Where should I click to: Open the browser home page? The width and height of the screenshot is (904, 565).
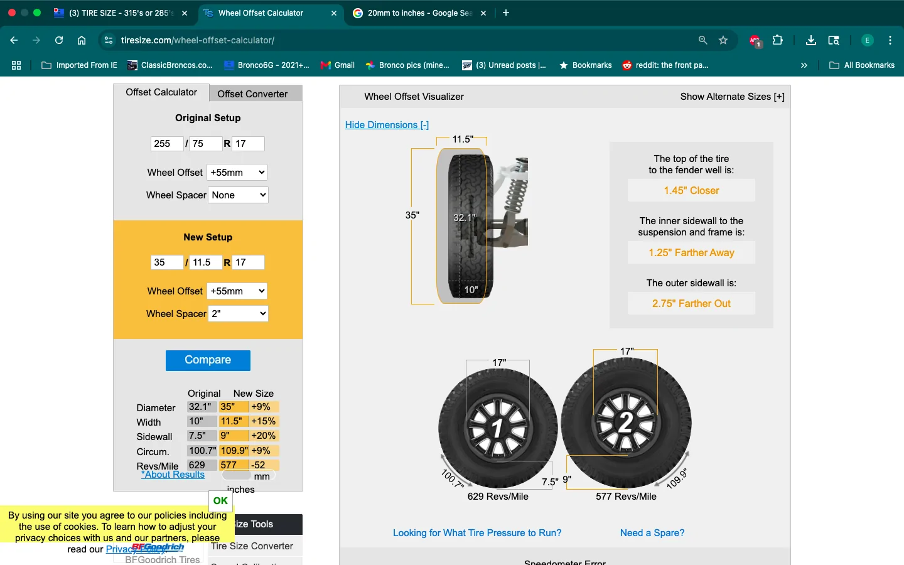click(82, 40)
